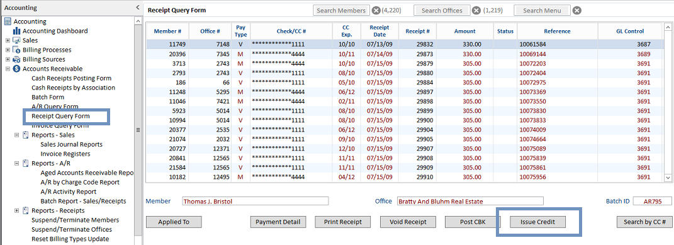
Task: Expand the Reports - Receipts node
Action: click(x=17, y=210)
